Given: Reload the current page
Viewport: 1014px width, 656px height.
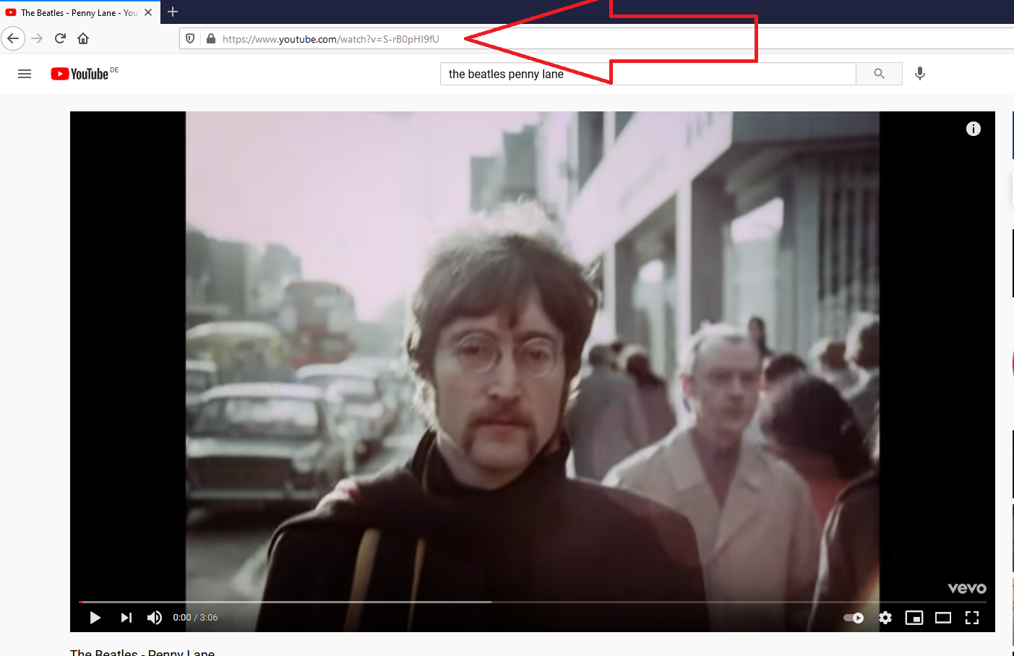Looking at the screenshot, I should click(x=60, y=38).
